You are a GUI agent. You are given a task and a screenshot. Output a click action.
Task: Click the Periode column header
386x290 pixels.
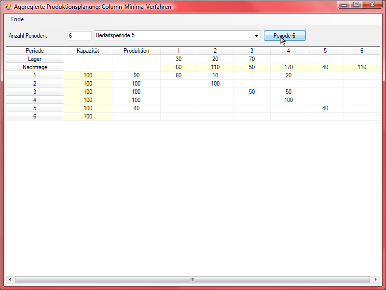(x=35, y=51)
